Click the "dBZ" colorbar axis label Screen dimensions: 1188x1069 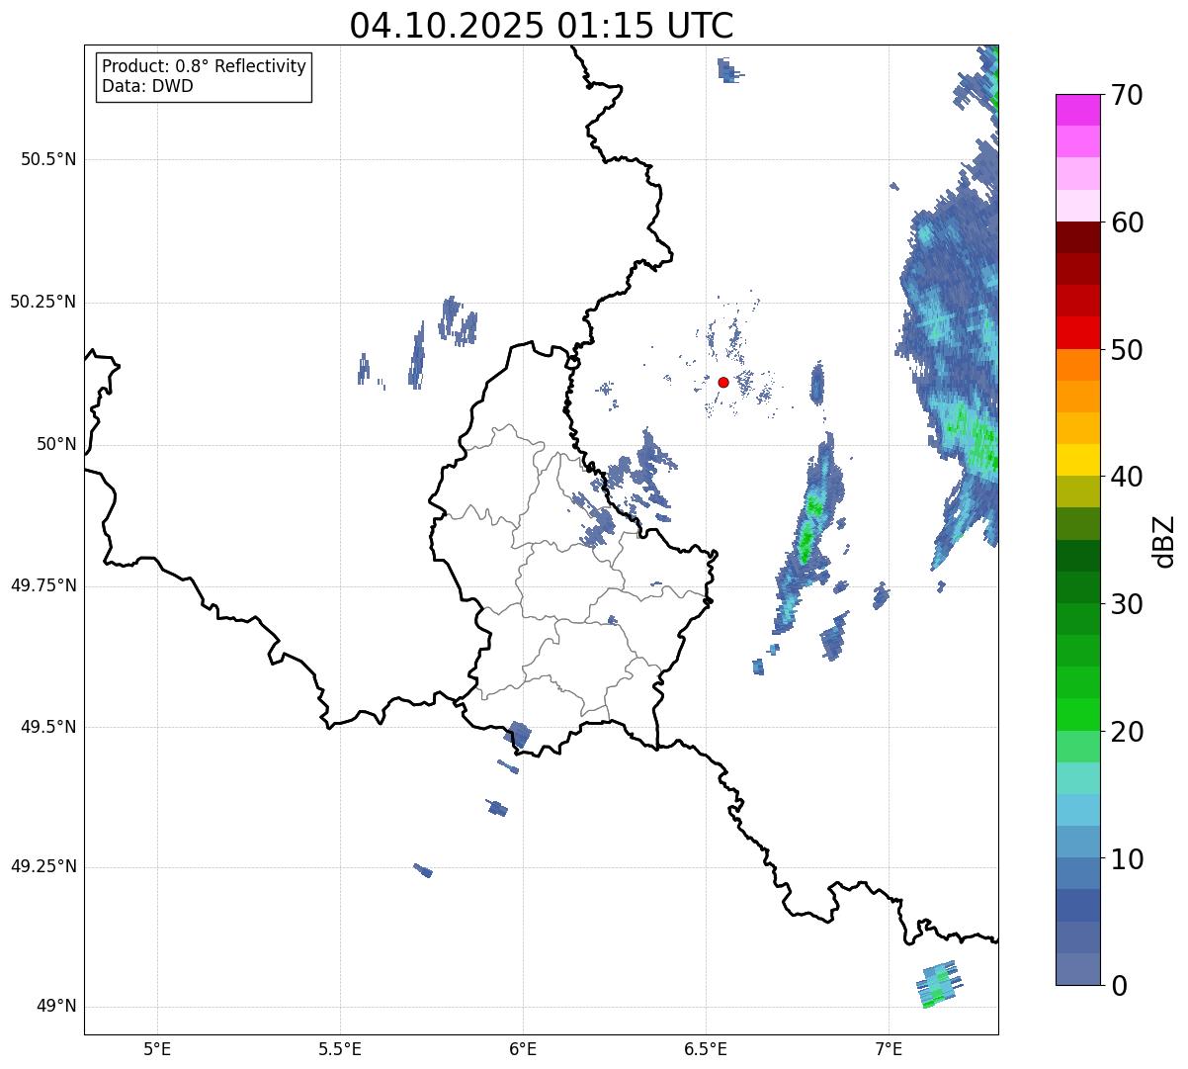tap(1164, 540)
